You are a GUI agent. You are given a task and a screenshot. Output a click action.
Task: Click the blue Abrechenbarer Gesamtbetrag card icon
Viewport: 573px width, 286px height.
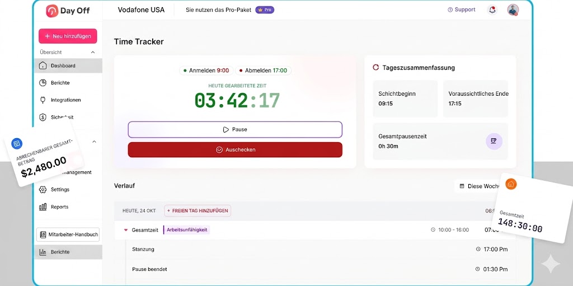tap(17, 144)
